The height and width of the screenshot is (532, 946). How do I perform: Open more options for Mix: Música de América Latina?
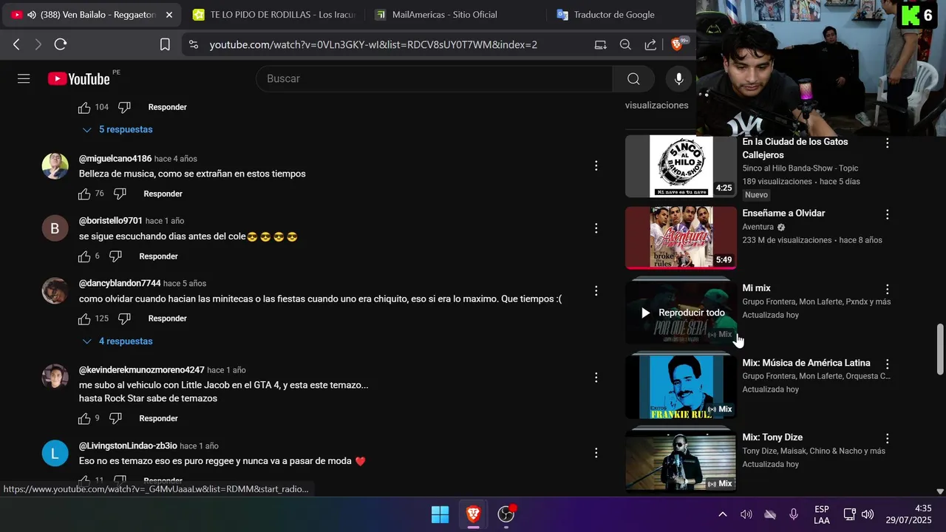(888, 364)
